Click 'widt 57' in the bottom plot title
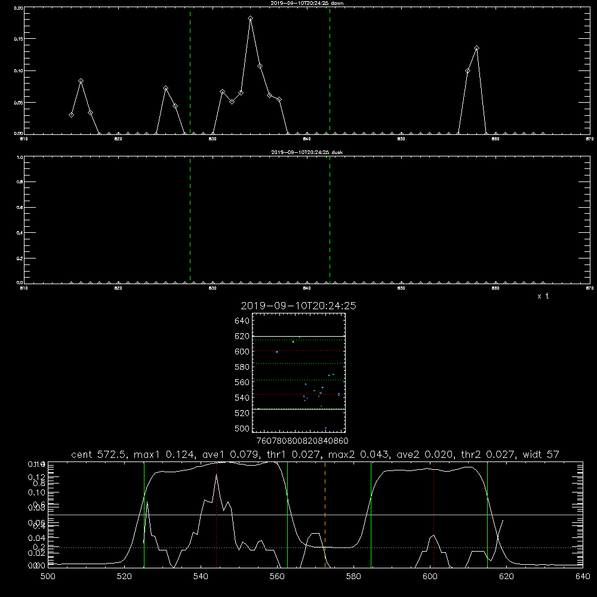The width and height of the screenshot is (597, 597). point(541,454)
